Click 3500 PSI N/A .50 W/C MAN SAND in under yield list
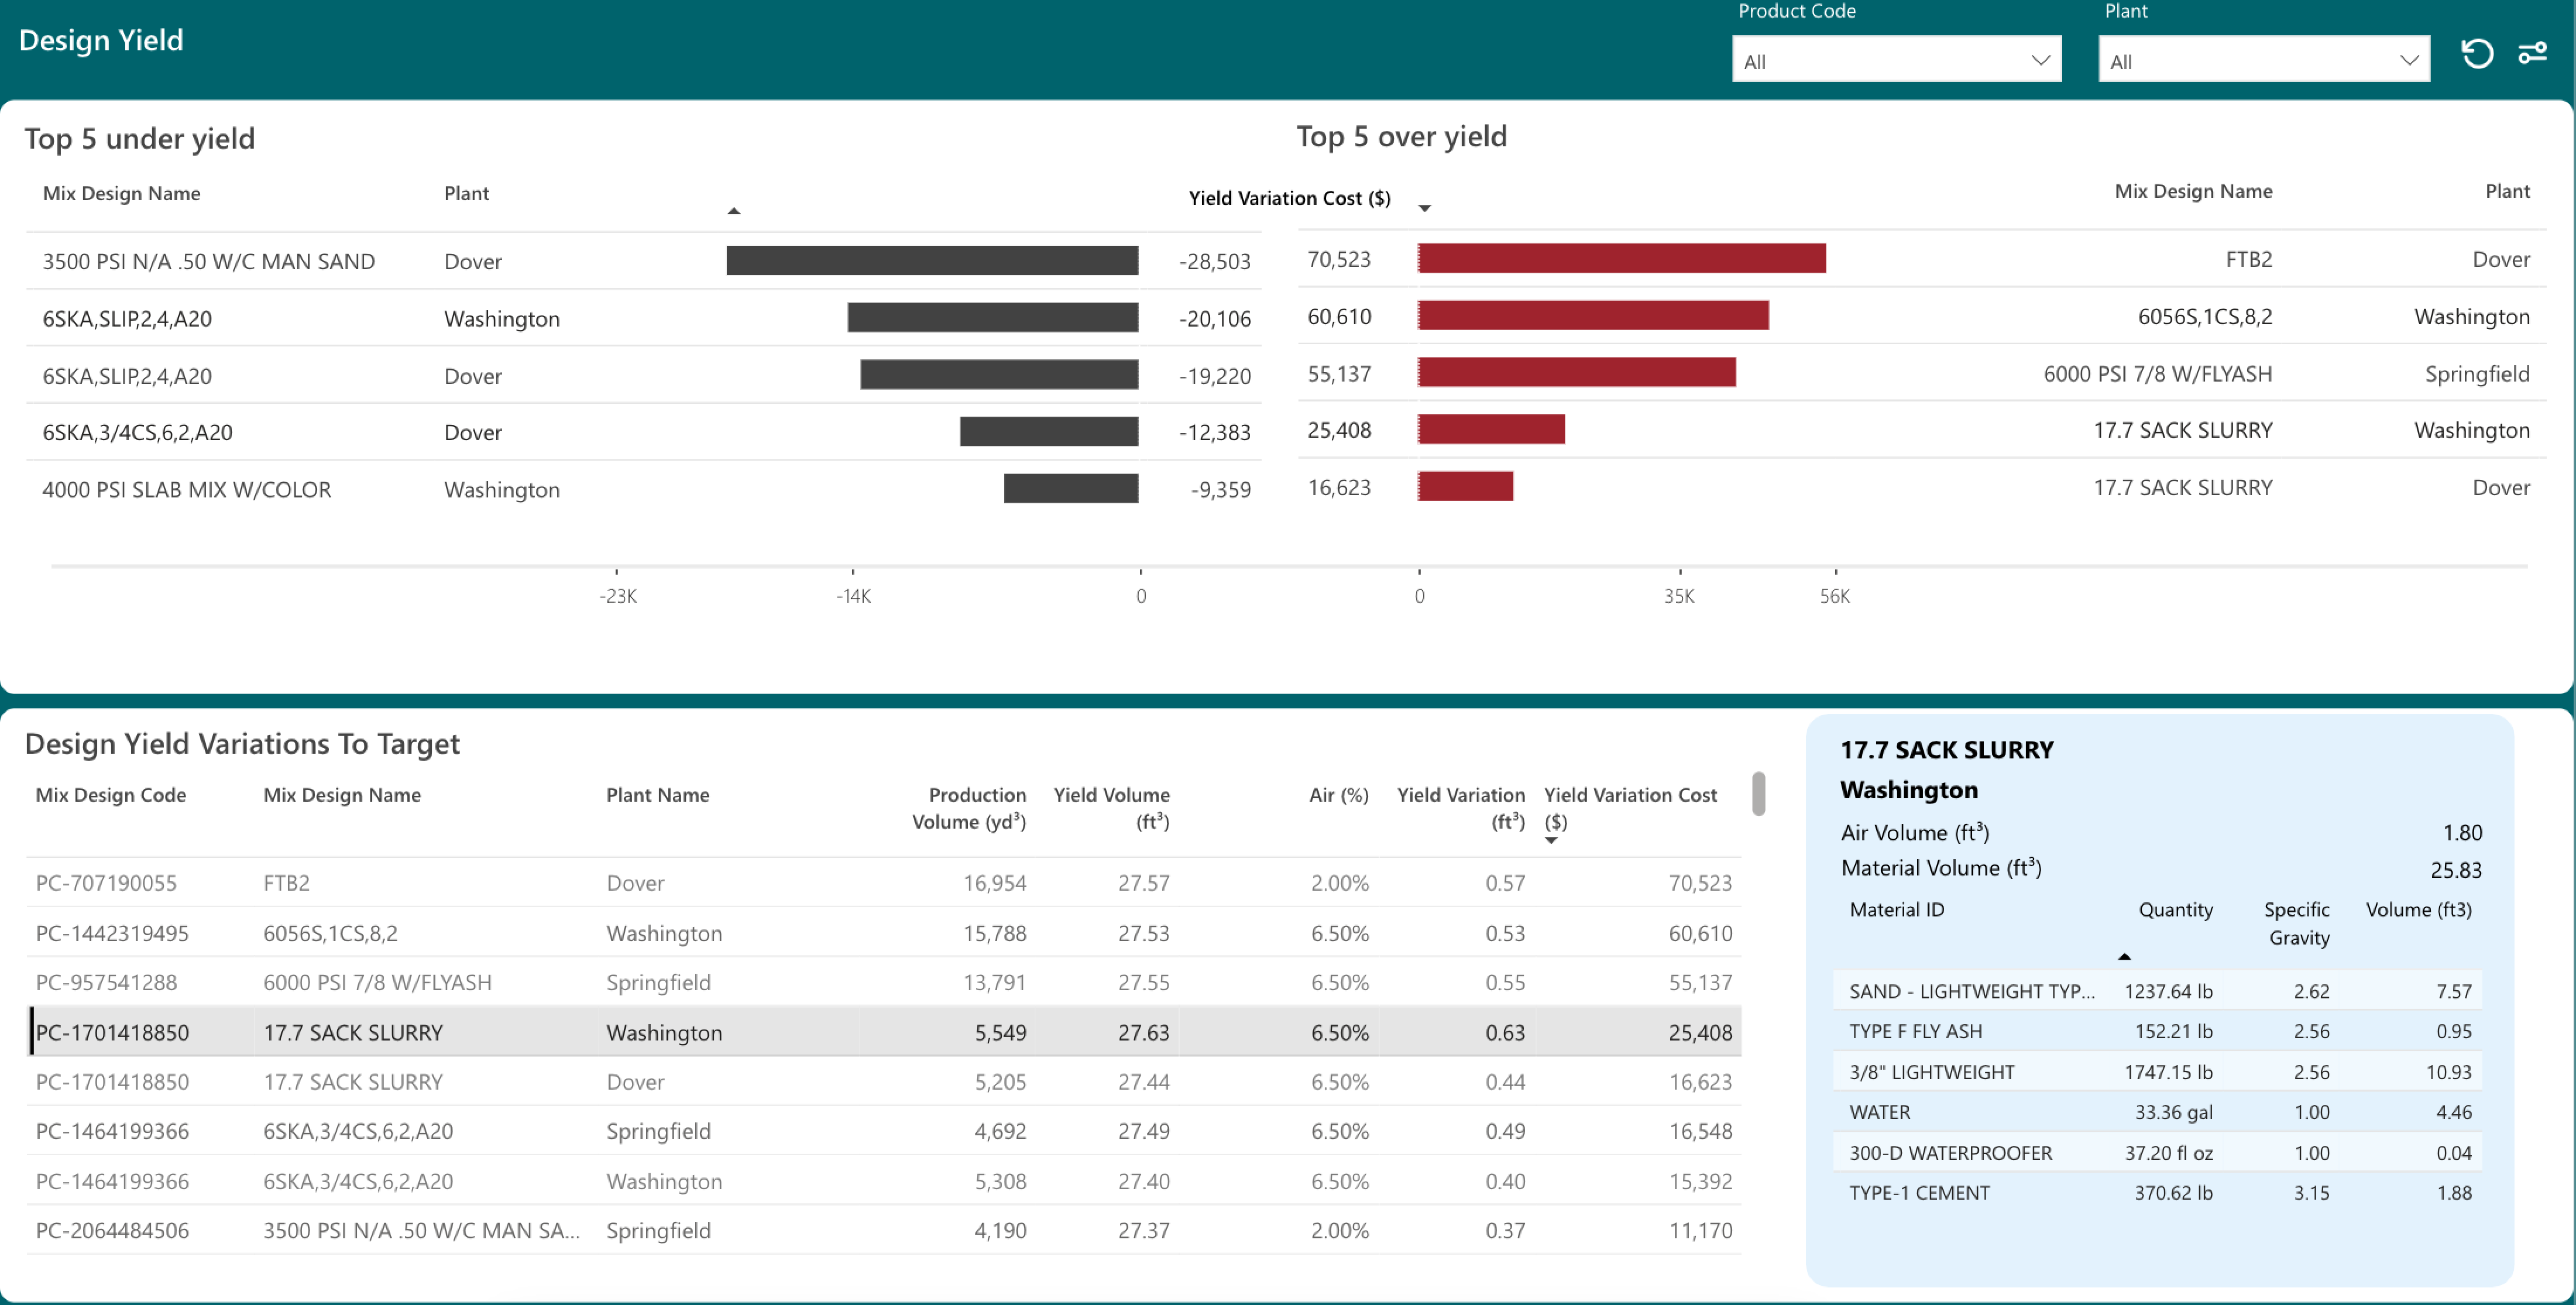The image size is (2576, 1305). coord(208,261)
